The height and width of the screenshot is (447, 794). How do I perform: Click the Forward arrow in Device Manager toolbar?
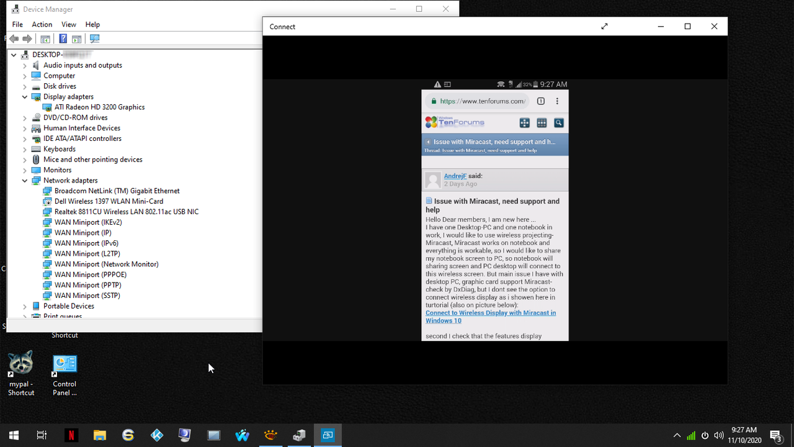[x=27, y=38]
